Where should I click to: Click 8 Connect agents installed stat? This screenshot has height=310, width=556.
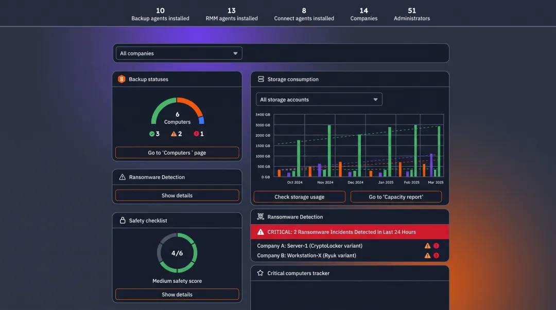[x=304, y=14]
